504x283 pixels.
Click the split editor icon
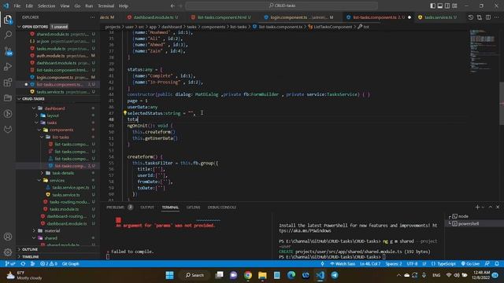[x=488, y=17]
